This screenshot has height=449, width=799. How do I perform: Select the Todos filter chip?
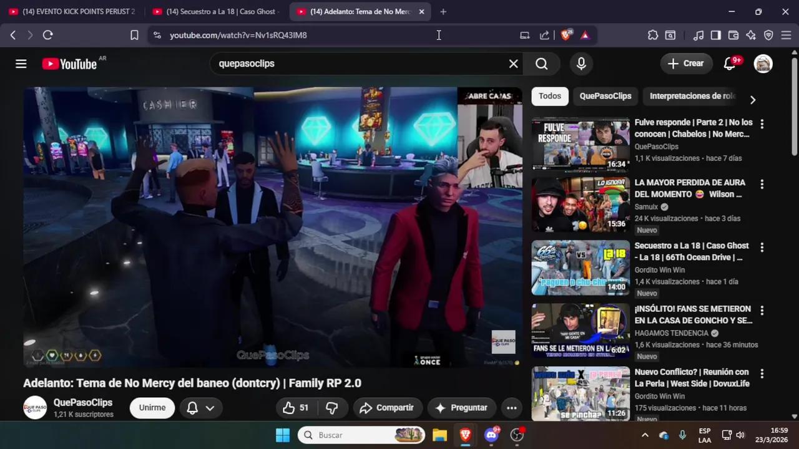pos(550,96)
